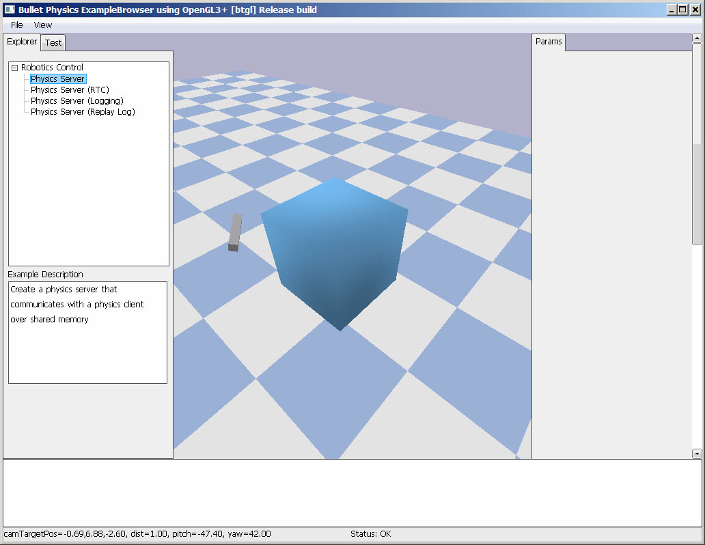Switch to the Explorer tab
This screenshot has height=545, width=705.
(x=22, y=42)
